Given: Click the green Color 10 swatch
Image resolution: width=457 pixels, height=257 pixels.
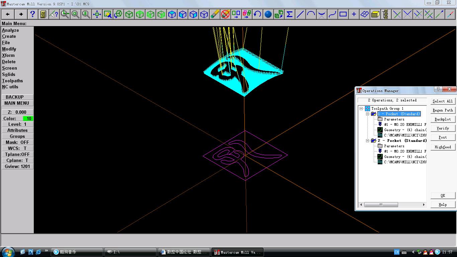Looking at the screenshot, I should (x=28, y=118).
